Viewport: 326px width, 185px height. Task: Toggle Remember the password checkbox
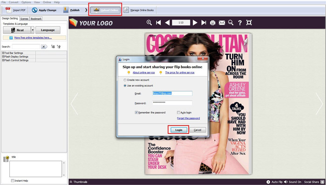pos(136,113)
